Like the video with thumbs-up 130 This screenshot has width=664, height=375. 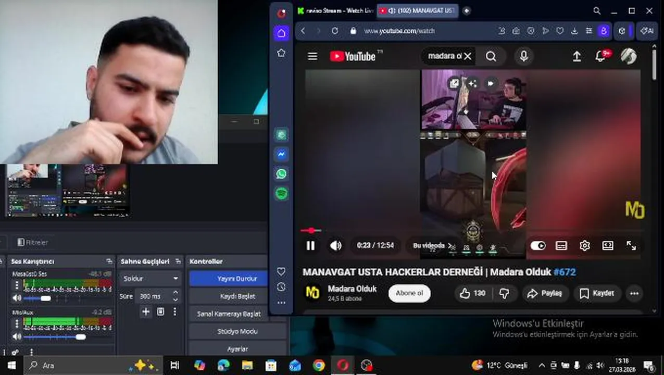coord(472,293)
